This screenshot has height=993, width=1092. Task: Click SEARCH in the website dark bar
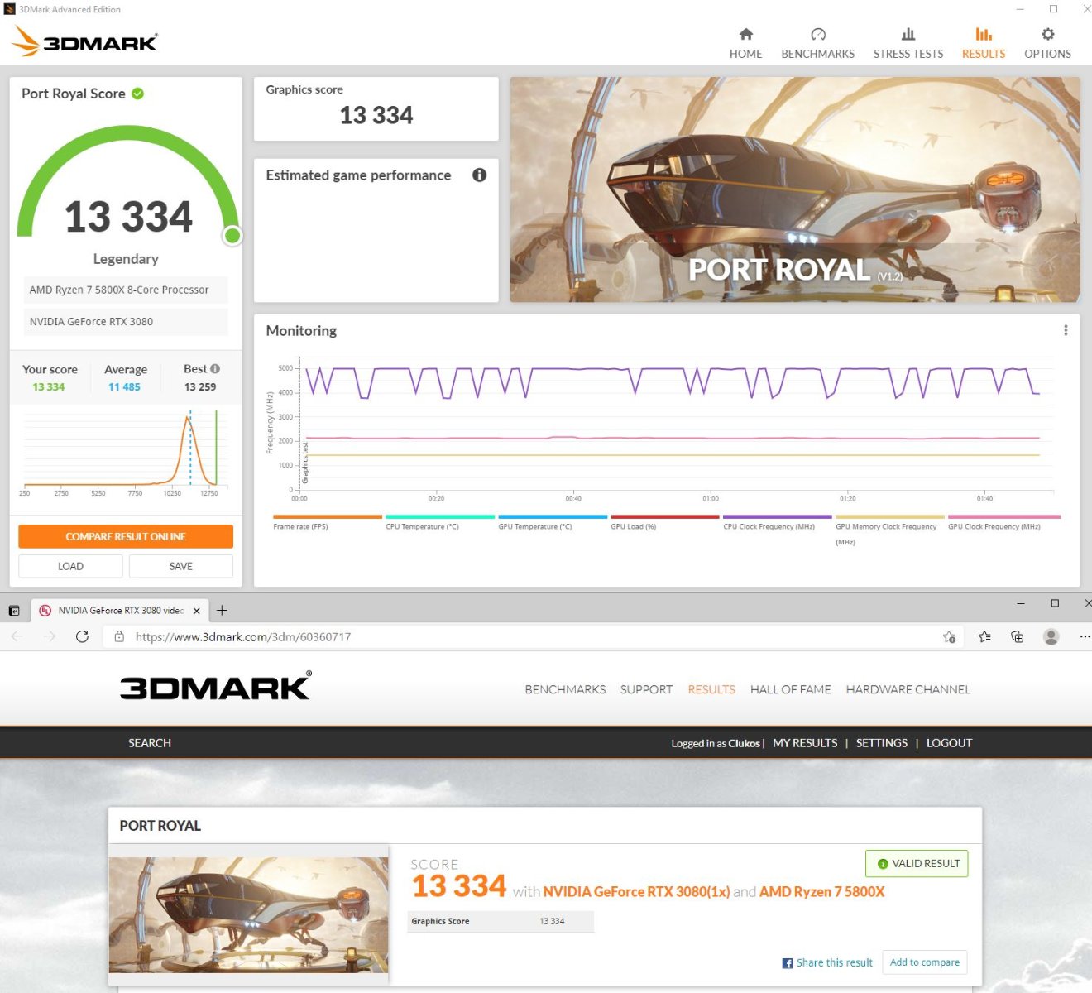click(150, 743)
